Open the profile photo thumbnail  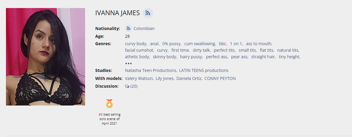pyautogui.click(x=46, y=57)
